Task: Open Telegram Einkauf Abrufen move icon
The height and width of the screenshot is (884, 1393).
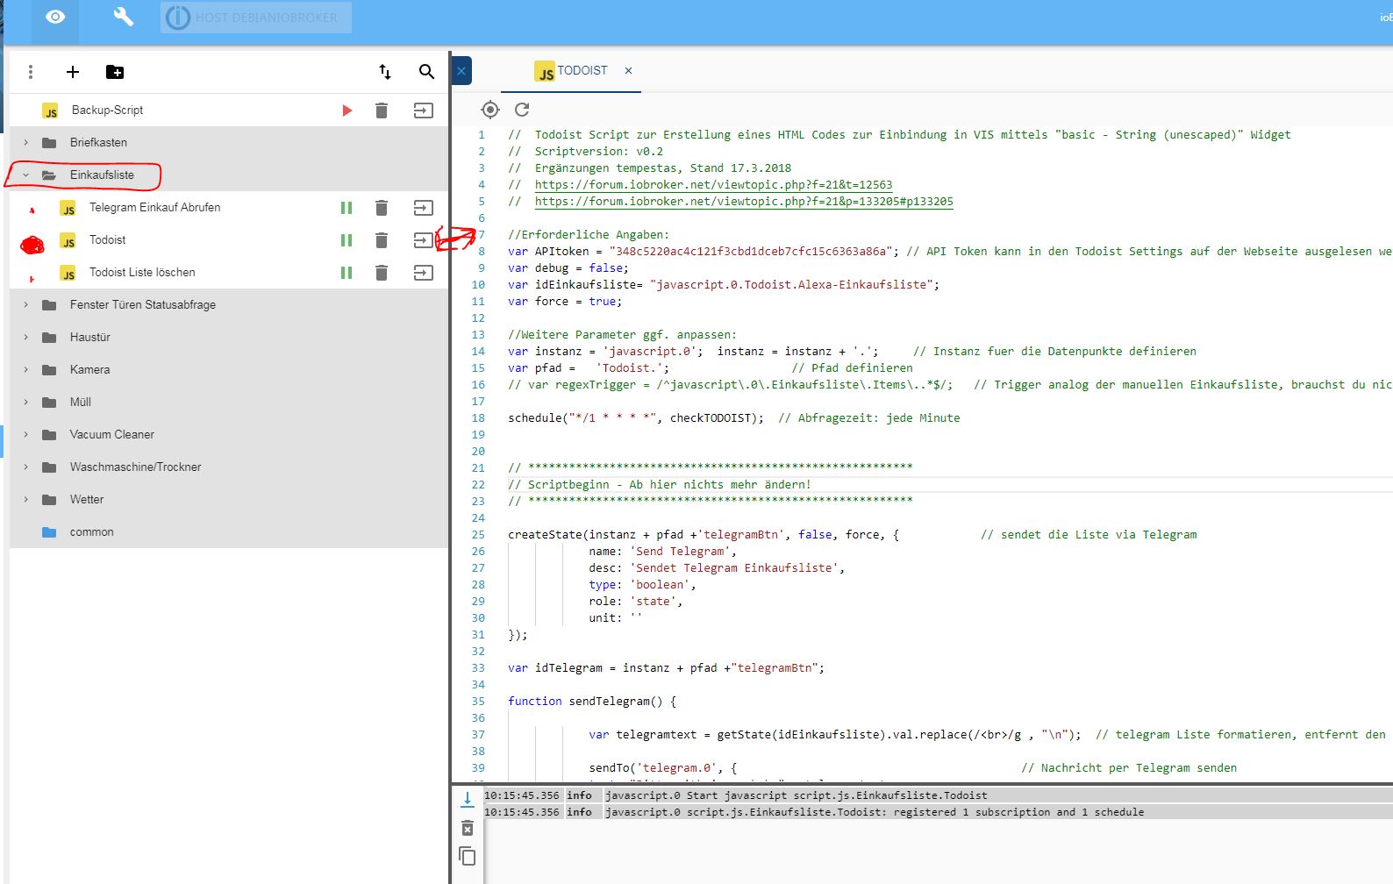Action: pyautogui.click(x=424, y=208)
